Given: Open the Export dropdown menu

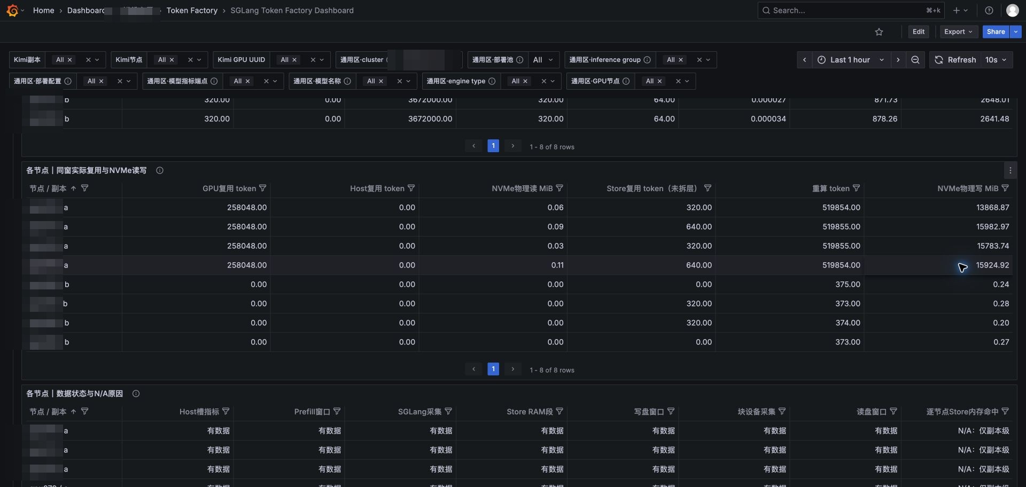Looking at the screenshot, I should click(x=959, y=32).
